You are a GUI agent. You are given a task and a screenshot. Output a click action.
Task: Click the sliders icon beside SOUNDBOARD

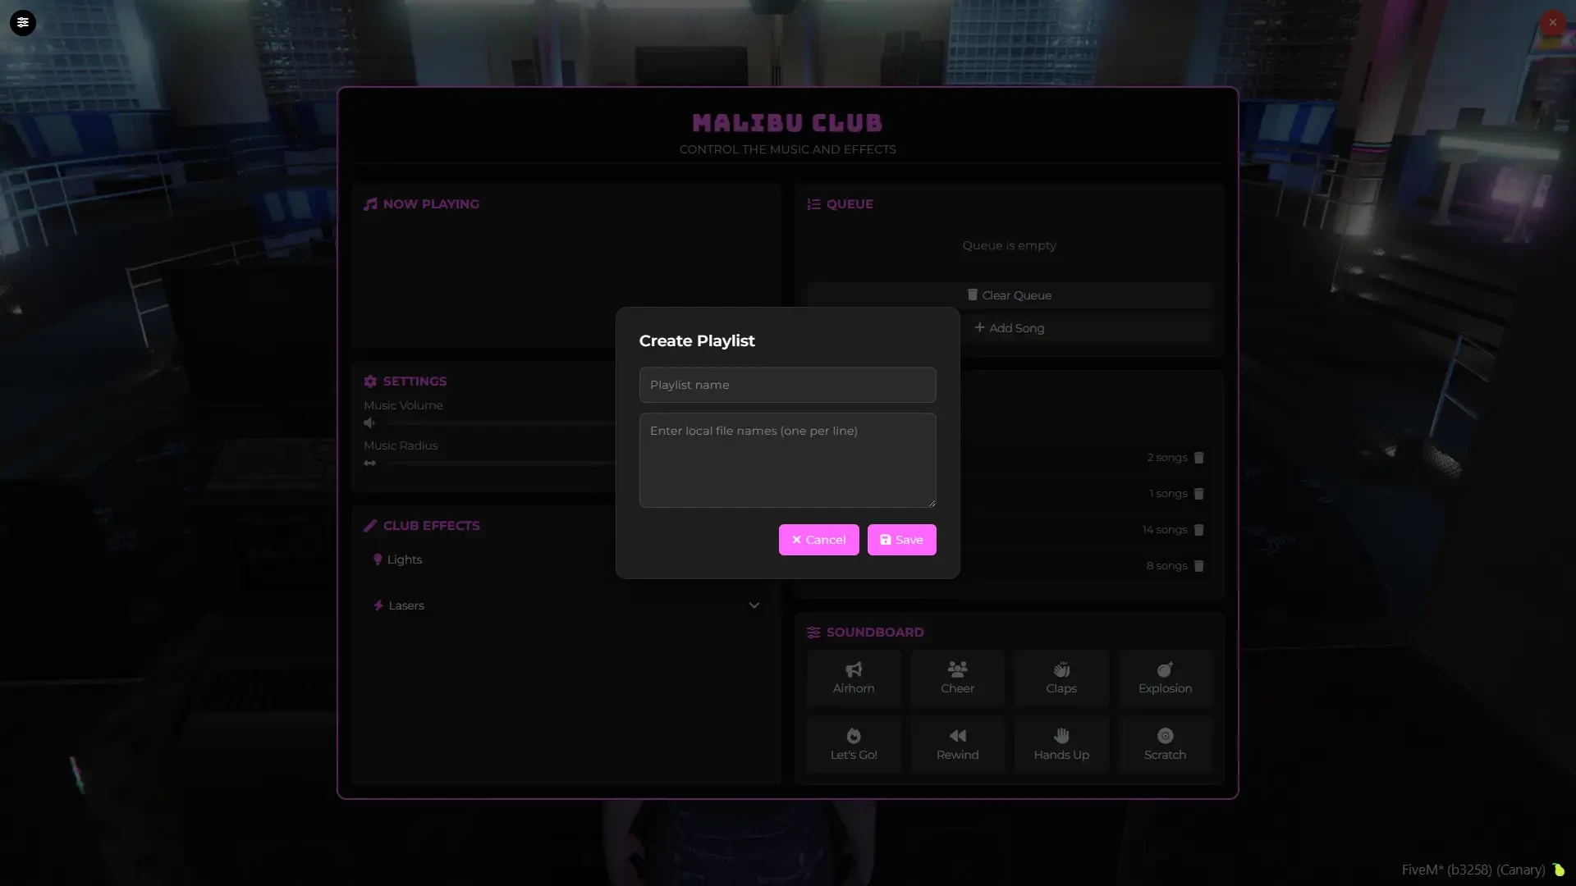(813, 633)
